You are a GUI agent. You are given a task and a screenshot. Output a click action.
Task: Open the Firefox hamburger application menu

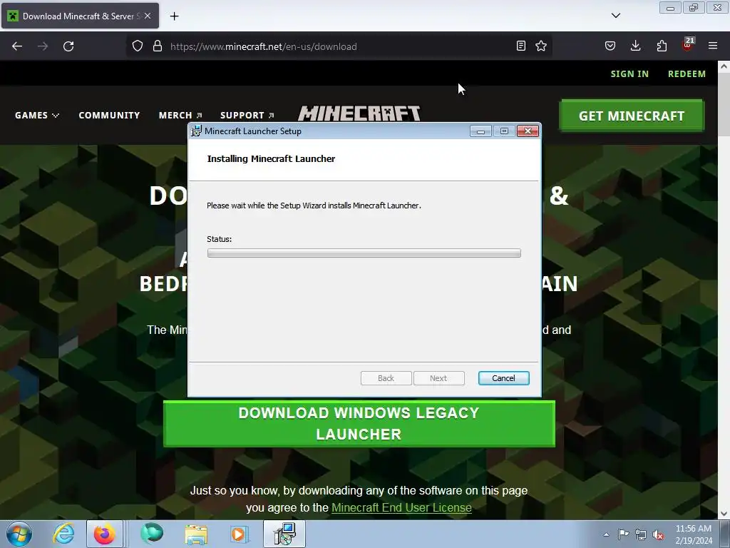pos(713,46)
